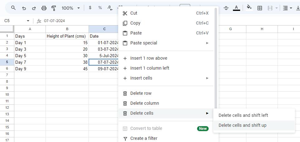The width and height of the screenshot is (300, 142).
Task: Select cell B4 containing 30
Action: pyautogui.click(x=67, y=56)
